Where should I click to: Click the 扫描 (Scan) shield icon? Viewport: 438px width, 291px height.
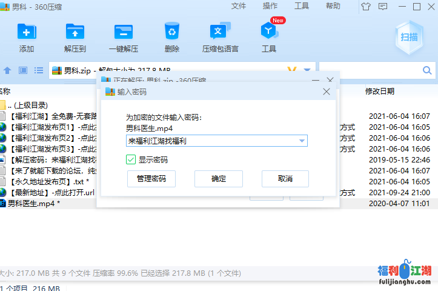pos(409,37)
